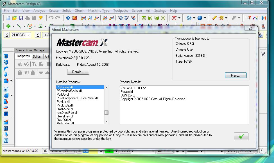The width and height of the screenshot is (274, 163).
Task: Open the X coordinate field dropdown
Action: point(29,35)
